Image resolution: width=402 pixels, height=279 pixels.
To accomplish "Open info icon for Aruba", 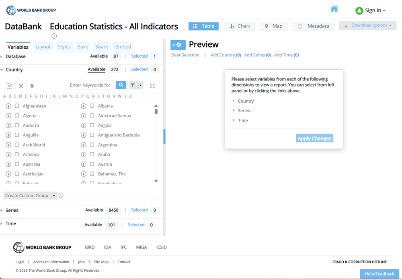I will (x=84, y=155).
